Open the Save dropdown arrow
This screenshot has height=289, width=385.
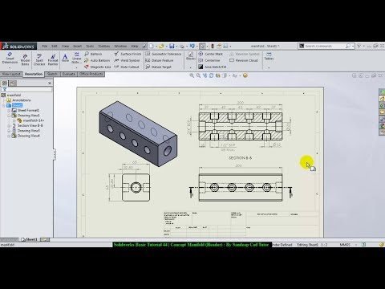176,47
